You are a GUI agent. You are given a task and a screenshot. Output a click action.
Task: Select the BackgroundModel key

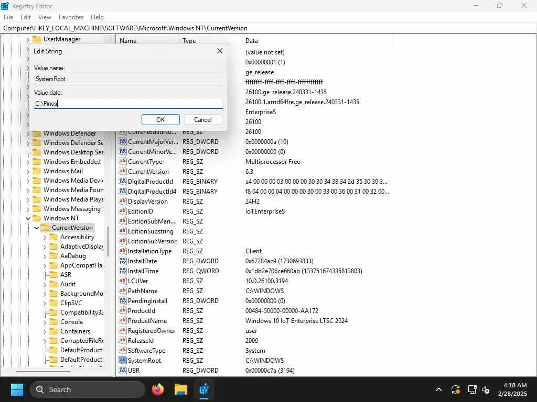(81, 294)
